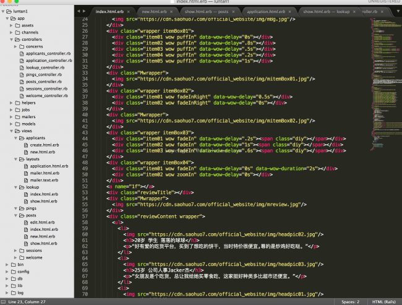Click the file icon beside mailer.text.erb
The width and height of the screenshot is (402, 305).
tap(25, 180)
